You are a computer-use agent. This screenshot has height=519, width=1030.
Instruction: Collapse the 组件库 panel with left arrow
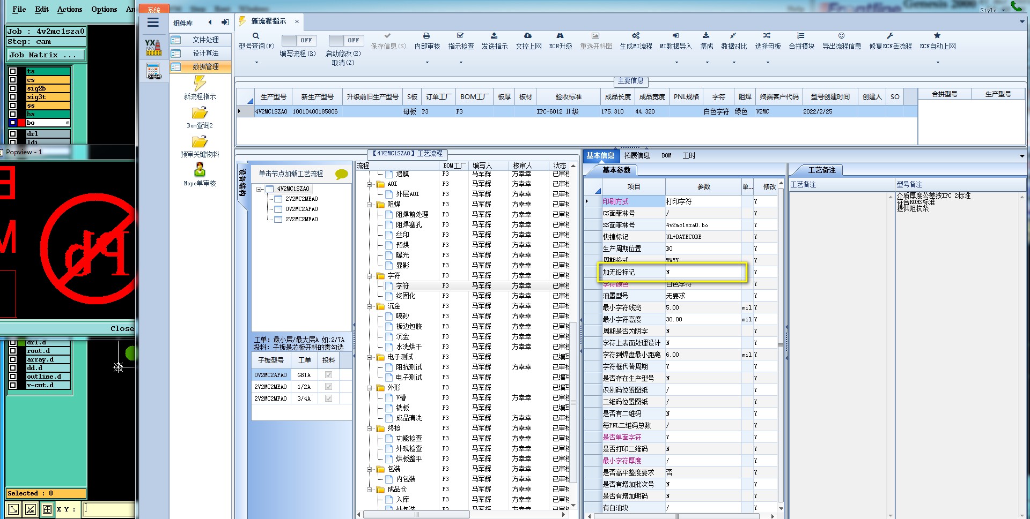(x=210, y=22)
